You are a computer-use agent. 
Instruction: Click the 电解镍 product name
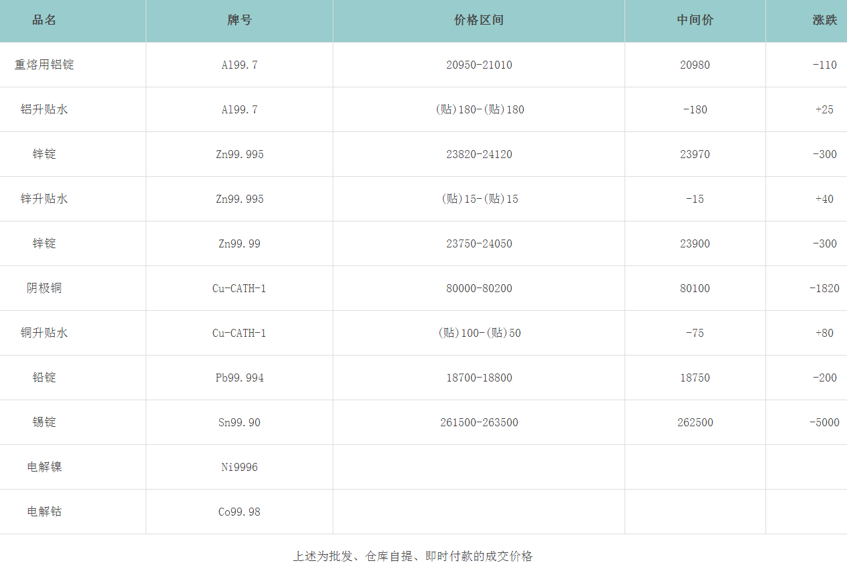coord(44,467)
